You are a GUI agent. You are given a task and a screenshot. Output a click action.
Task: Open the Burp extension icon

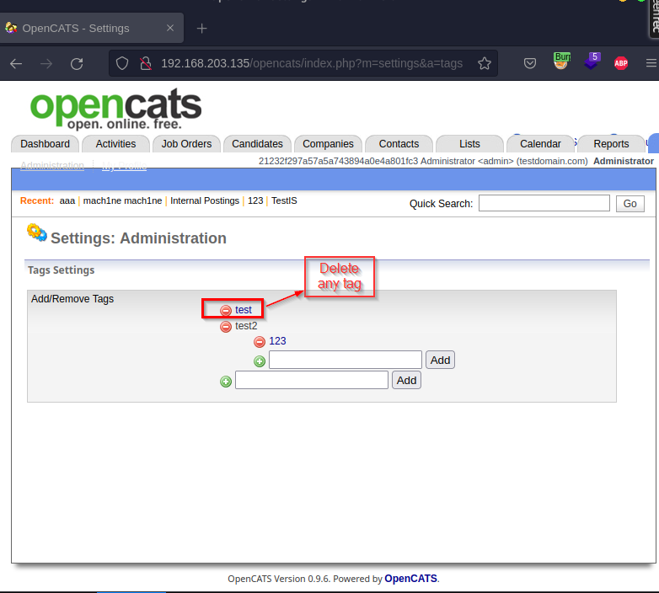[561, 61]
